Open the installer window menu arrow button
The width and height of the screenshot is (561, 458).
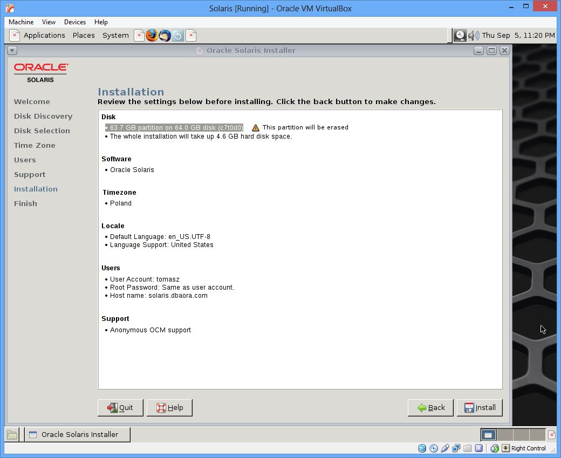point(12,51)
